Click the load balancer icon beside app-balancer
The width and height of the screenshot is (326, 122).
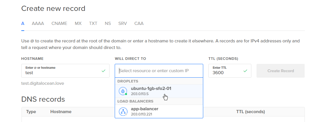click(123, 111)
